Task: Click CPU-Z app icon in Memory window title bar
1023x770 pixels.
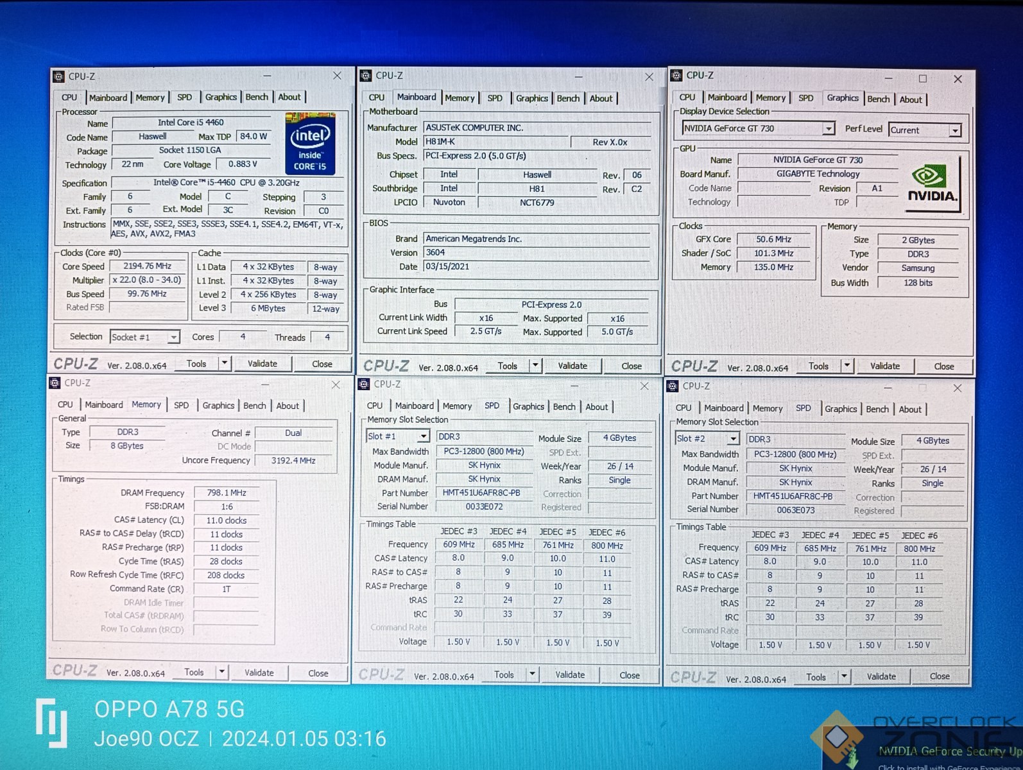Action: point(55,383)
